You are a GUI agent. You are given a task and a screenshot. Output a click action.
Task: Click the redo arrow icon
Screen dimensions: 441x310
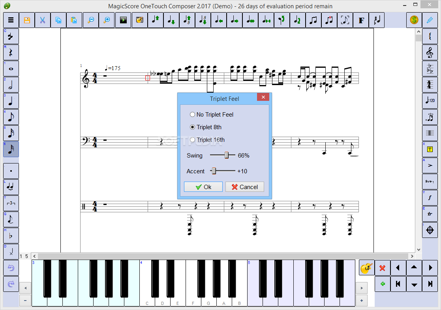11,284
